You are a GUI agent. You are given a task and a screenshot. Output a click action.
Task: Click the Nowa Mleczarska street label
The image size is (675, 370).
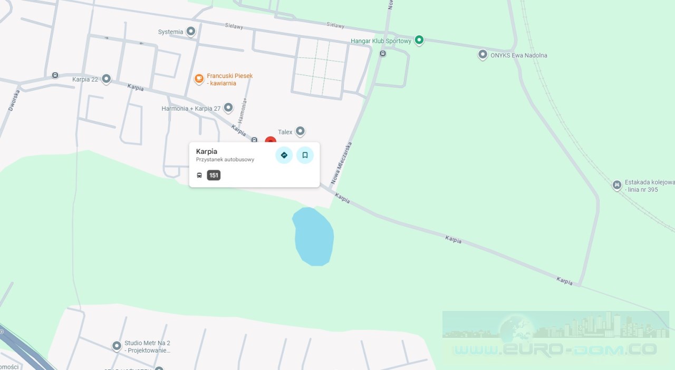[341, 163]
